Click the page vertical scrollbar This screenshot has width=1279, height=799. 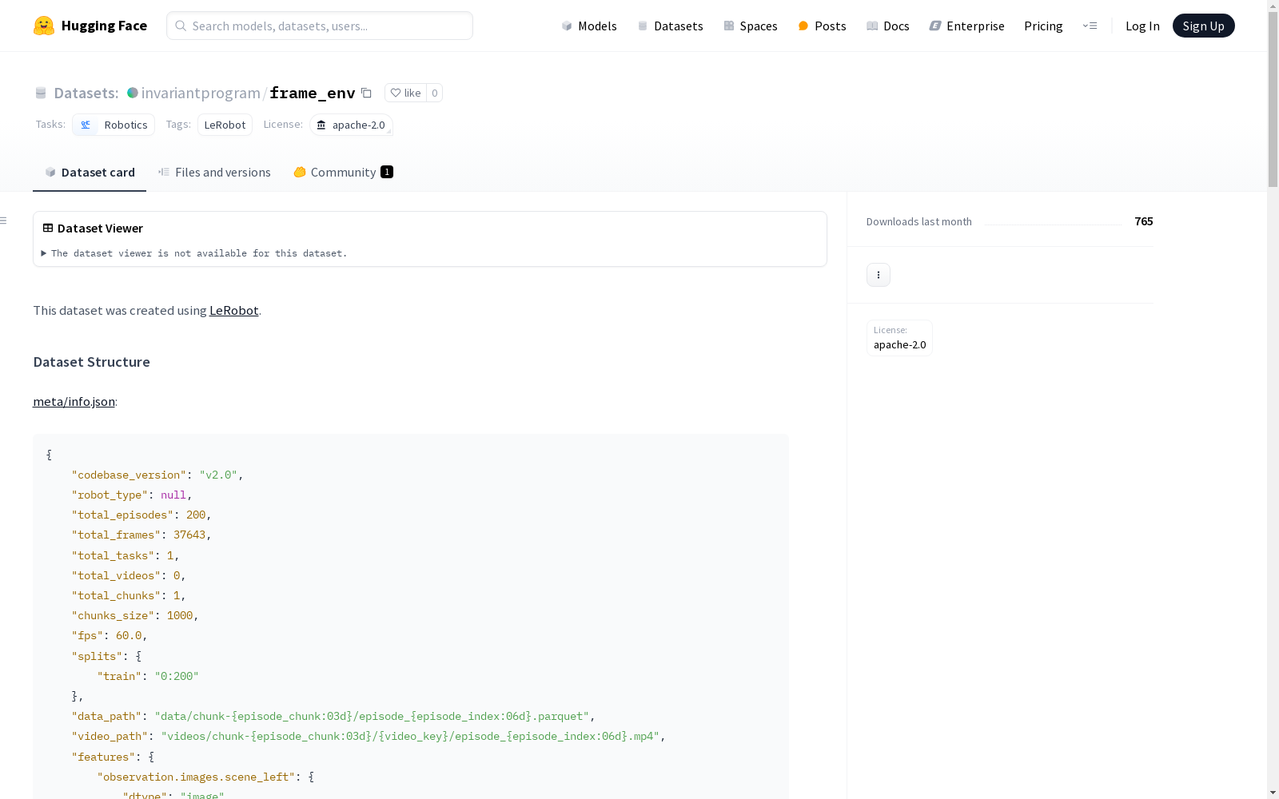[x=1273, y=100]
